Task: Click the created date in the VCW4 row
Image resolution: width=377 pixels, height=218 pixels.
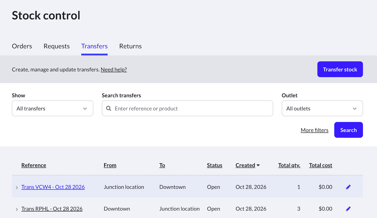Action: (x=251, y=187)
